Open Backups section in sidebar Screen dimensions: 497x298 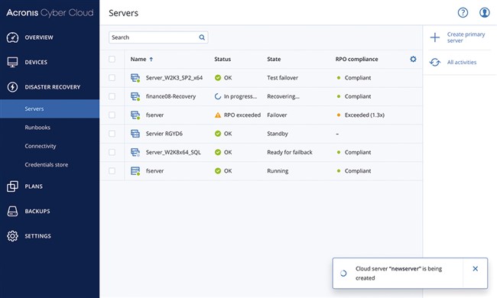(x=37, y=211)
